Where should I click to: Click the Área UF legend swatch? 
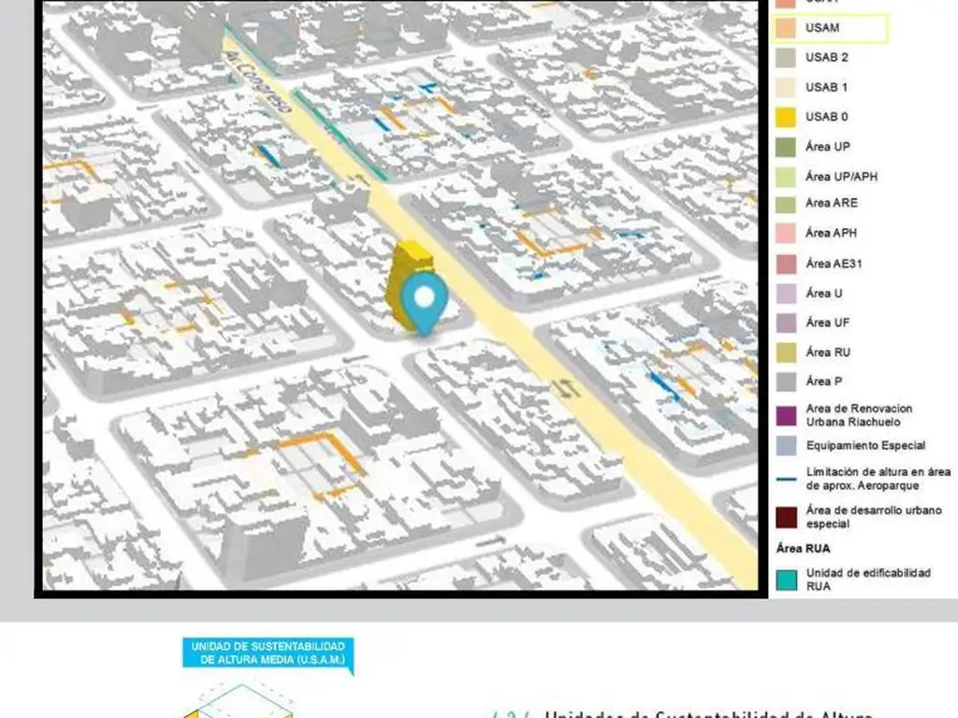coord(786,323)
